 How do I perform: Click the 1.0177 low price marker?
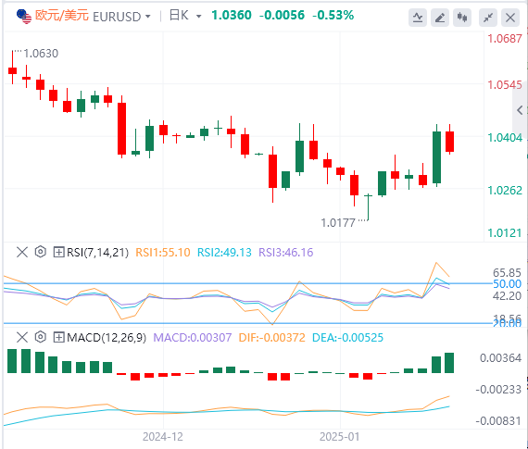(338, 222)
